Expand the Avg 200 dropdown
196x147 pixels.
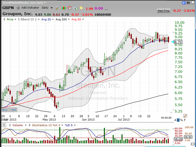click(69, 19)
